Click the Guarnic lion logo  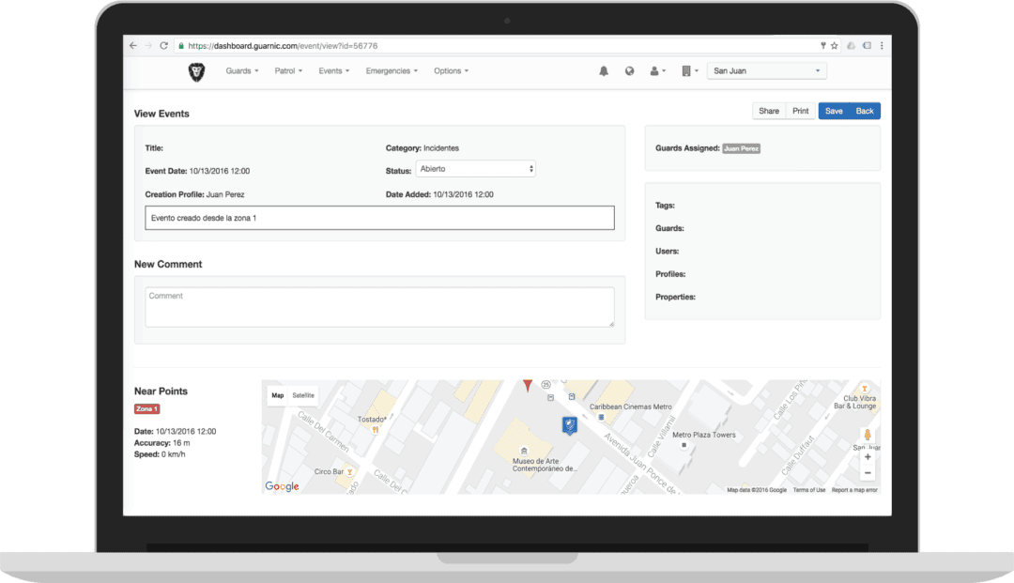pos(196,71)
